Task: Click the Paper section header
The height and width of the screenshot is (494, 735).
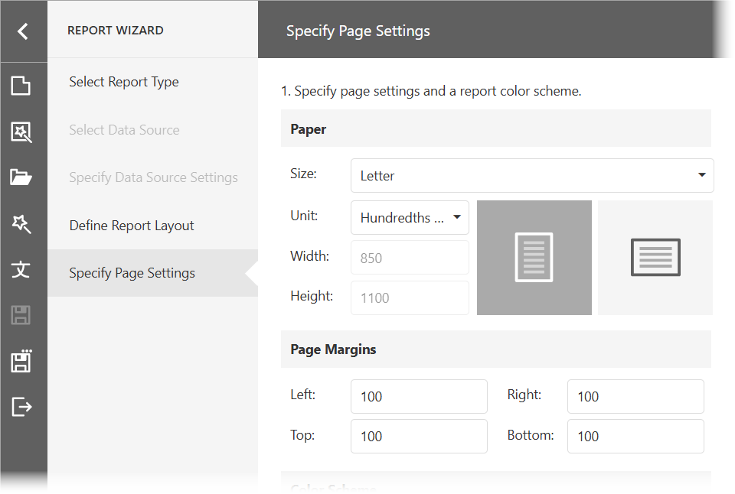Action: 308,128
